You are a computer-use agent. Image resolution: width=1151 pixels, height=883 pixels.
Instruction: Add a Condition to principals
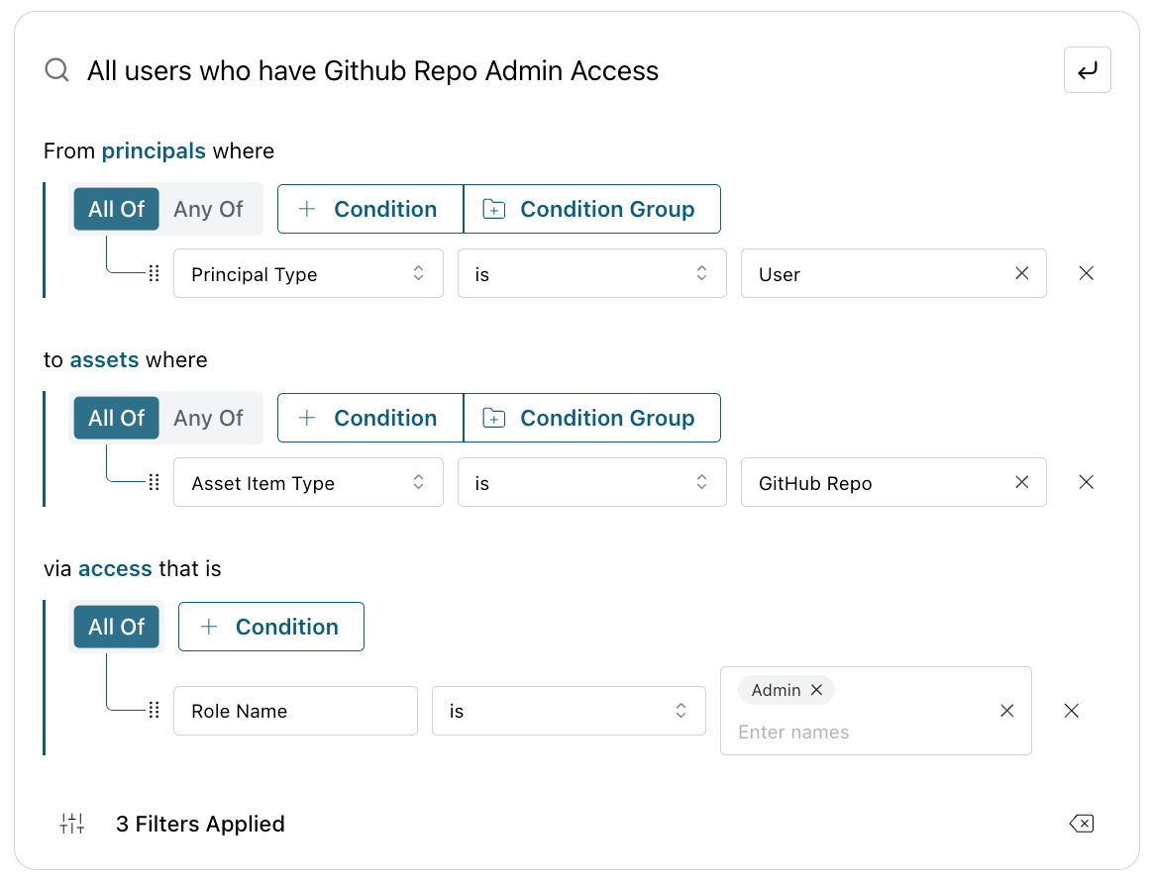pyautogui.click(x=370, y=209)
